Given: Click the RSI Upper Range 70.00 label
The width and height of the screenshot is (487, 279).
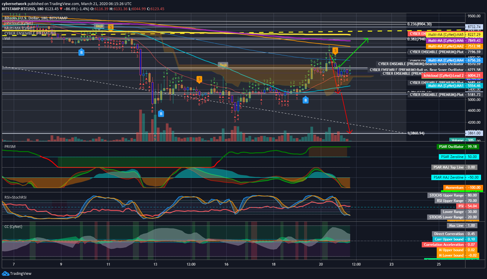Looking at the screenshot, I should pyautogui.click(x=457, y=201).
